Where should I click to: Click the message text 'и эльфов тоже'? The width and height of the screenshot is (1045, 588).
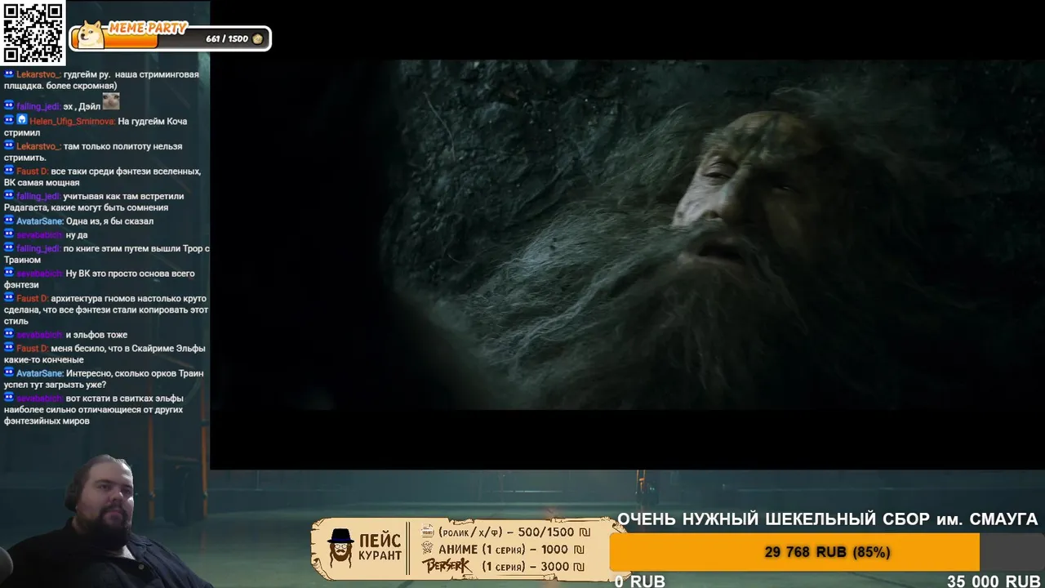tap(96, 335)
